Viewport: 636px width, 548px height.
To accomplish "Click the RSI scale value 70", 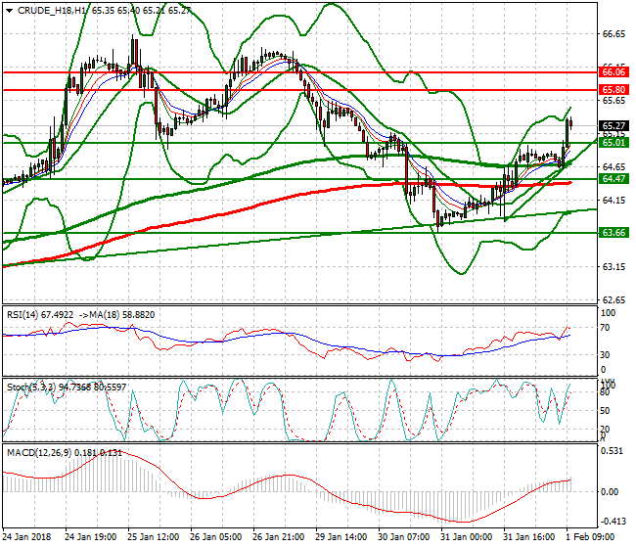I will pyautogui.click(x=605, y=328).
